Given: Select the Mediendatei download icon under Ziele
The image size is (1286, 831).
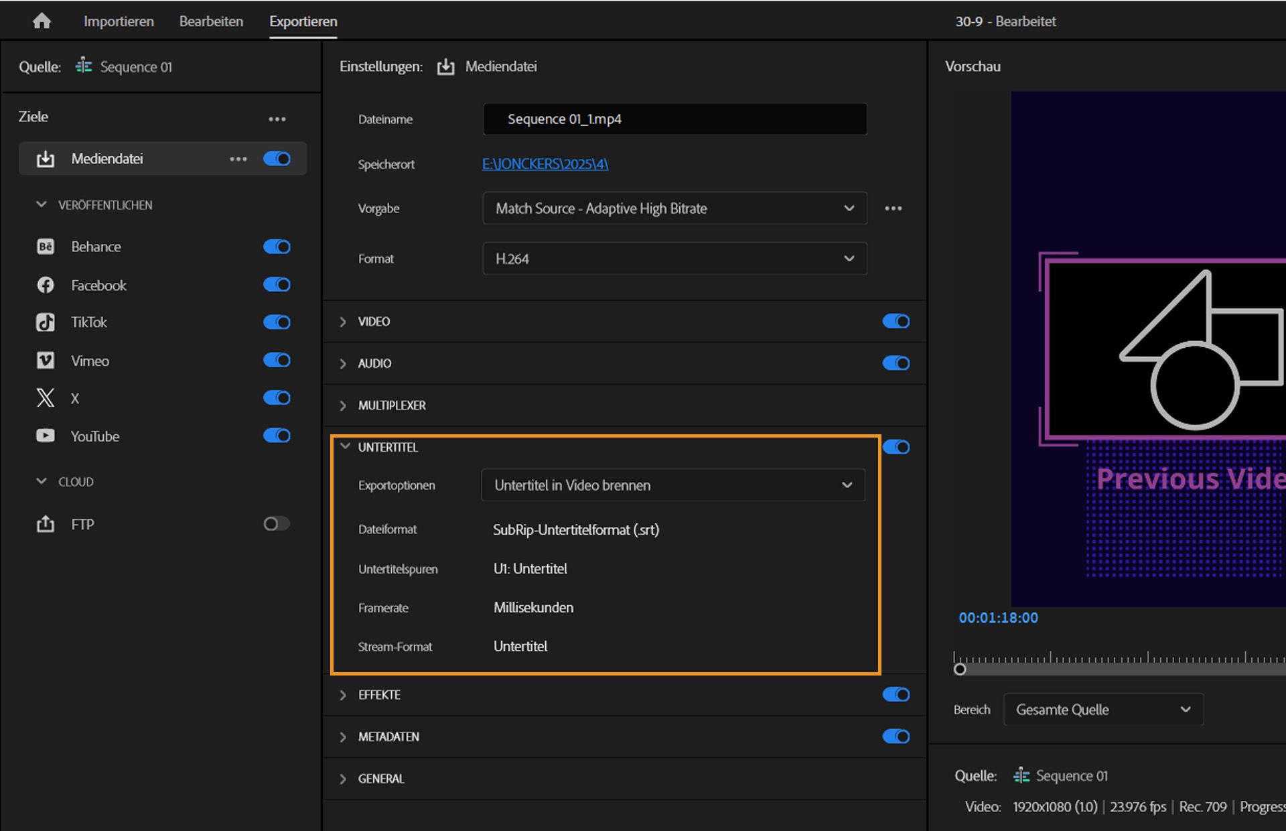Looking at the screenshot, I should pos(44,159).
